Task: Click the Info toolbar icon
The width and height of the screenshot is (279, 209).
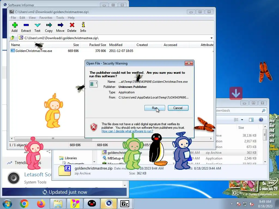Action: pos(83,27)
